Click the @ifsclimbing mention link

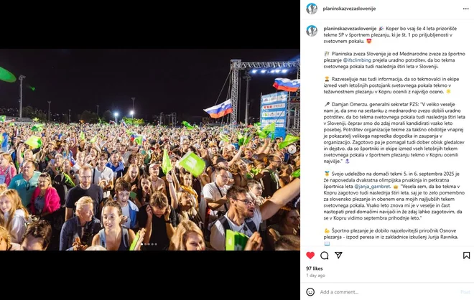tap(357, 60)
